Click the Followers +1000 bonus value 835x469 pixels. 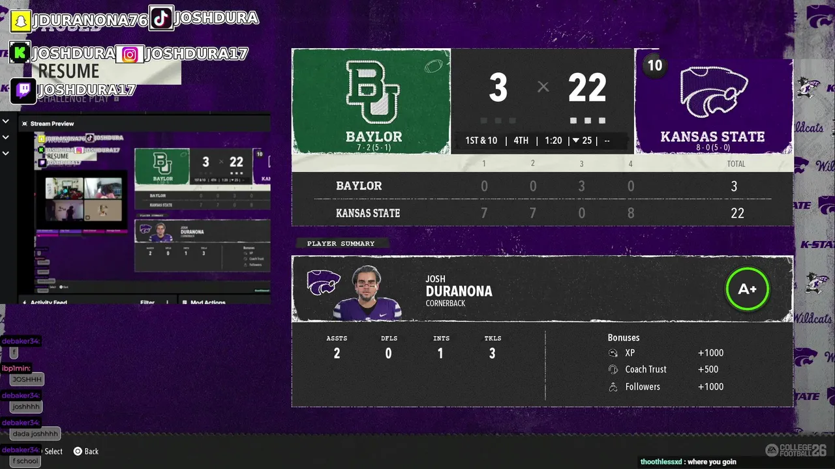710,387
